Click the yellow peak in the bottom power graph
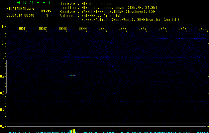This screenshot has height=133, width=209. [73, 131]
